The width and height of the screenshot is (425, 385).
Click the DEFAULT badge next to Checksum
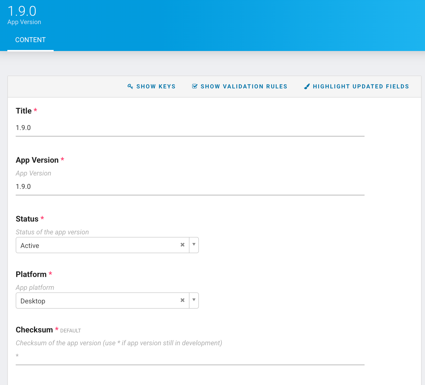point(70,331)
